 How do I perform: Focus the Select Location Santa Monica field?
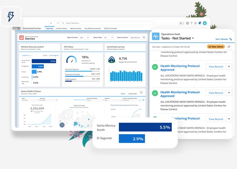coord(137,37)
